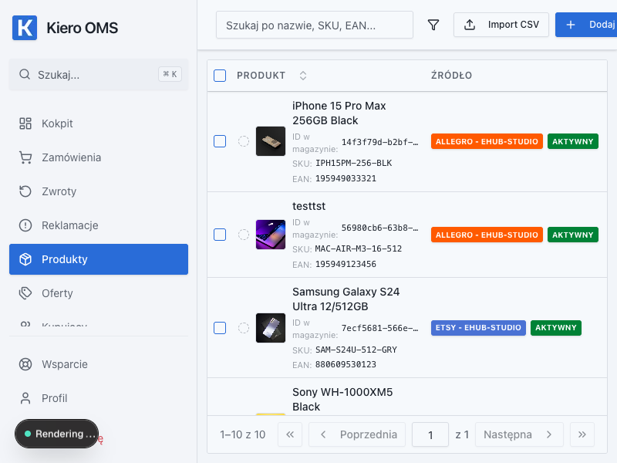Viewport: 617px width, 463px height.
Task: Click SKU value MAC-AIR-M3-16-512
Action: point(359,248)
